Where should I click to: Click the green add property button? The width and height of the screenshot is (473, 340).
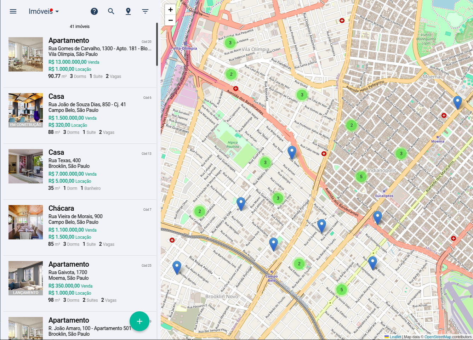pyautogui.click(x=139, y=321)
